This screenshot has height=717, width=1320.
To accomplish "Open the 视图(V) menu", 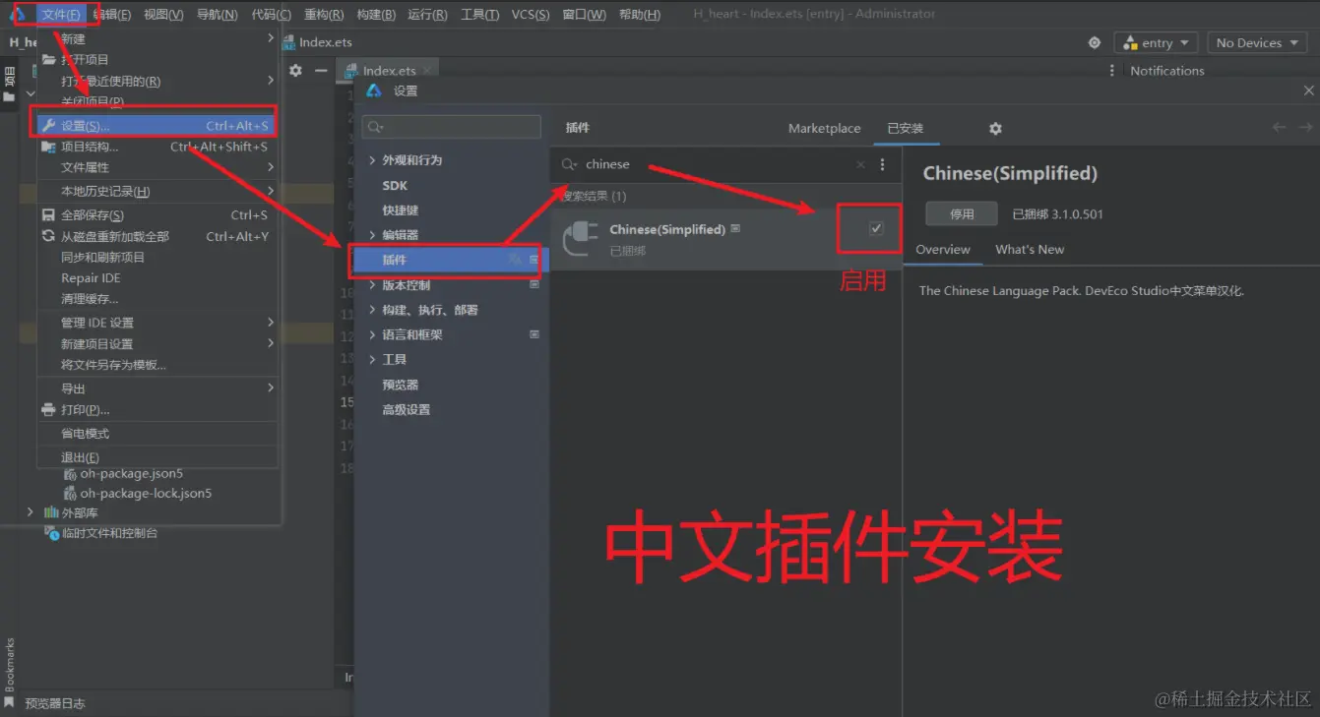I will click(163, 15).
